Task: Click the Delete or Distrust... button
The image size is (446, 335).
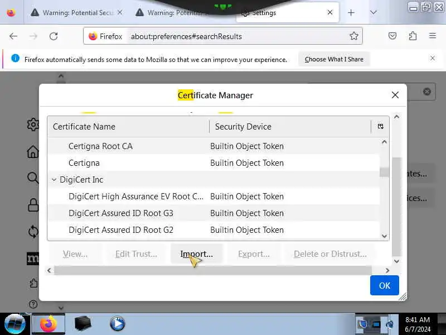Action: (330, 254)
